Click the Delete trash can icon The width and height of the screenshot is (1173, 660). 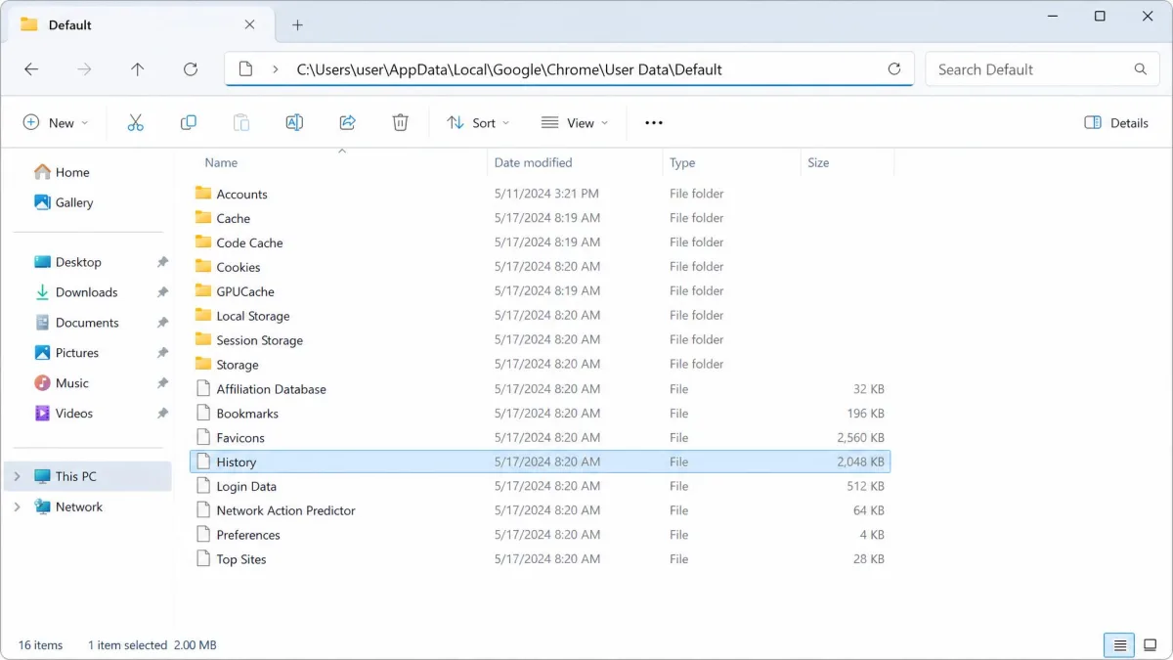[400, 122]
